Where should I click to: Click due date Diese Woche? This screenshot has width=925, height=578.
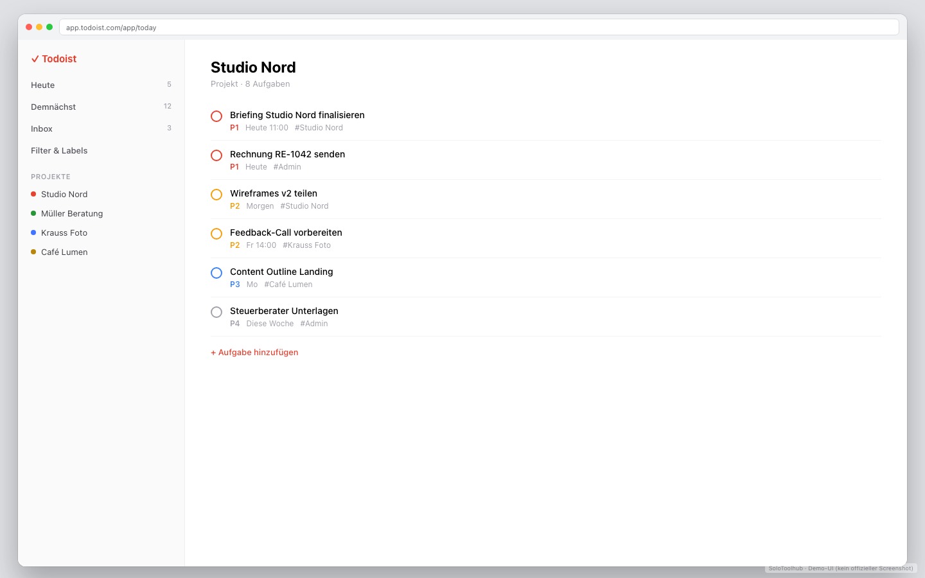click(x=270, y=324)
